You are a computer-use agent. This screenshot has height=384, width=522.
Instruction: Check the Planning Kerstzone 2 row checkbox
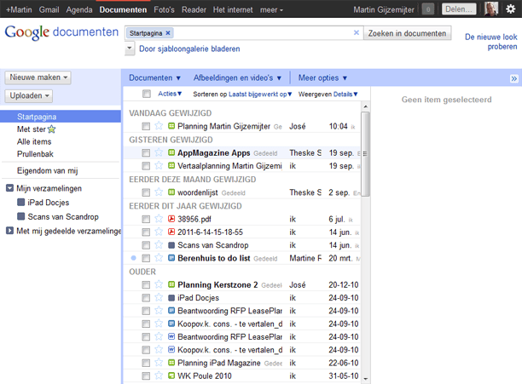point(146,284)
